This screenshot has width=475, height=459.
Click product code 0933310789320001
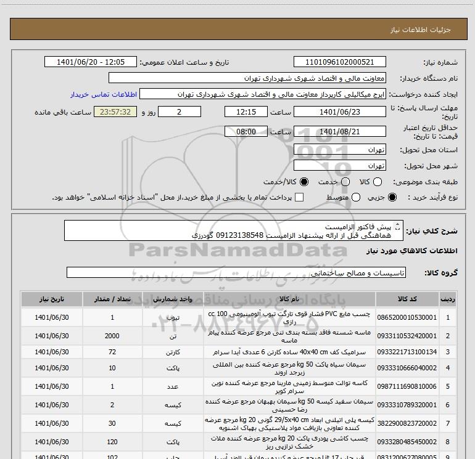pos(407,405)
